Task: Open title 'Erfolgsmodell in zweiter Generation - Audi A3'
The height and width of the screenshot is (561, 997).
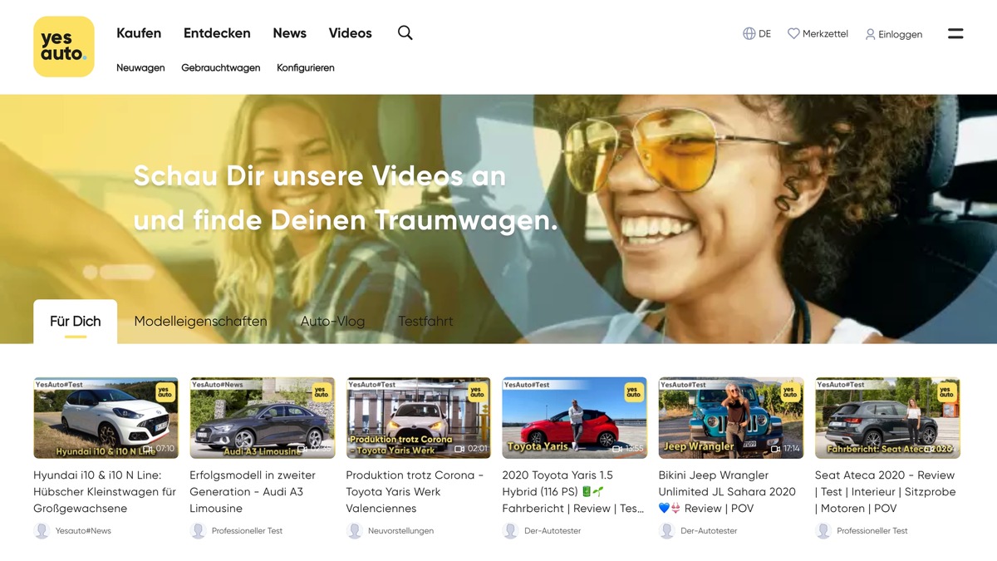Action: pos(253,492)
